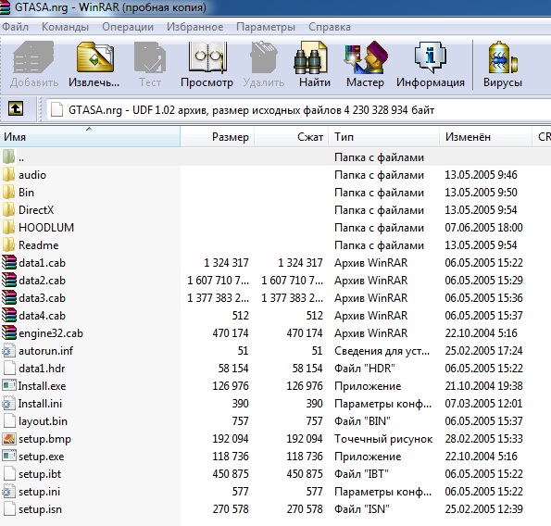Select the setup.ibt file name
551x526 pixels.
pos(40,473)
